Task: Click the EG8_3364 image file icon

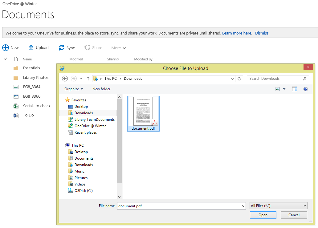Action: pos(16,87)
